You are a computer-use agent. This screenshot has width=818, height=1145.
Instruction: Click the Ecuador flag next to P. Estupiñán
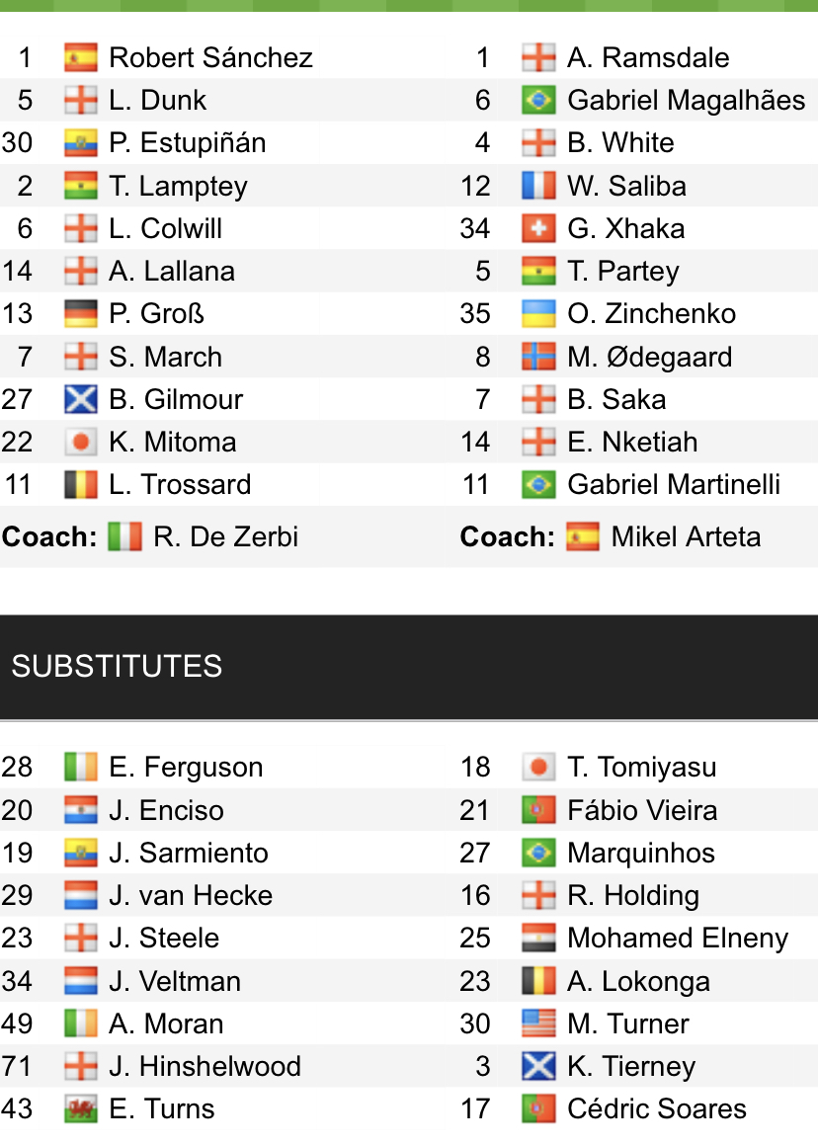coord(80,143)
